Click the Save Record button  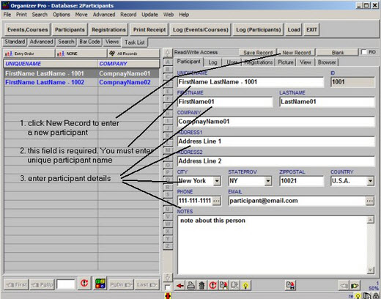point(258,53)
